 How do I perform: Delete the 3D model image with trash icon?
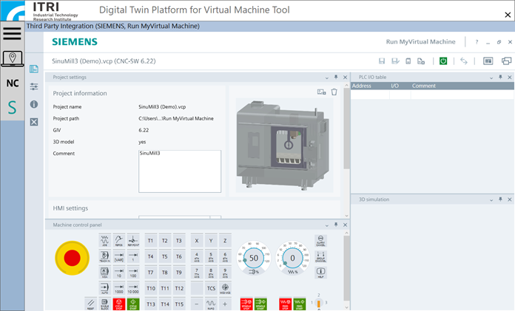coord(334,92)
